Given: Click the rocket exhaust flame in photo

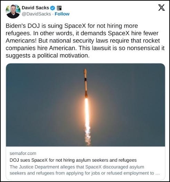Looking at the screenshot, I should click(87, 121).
